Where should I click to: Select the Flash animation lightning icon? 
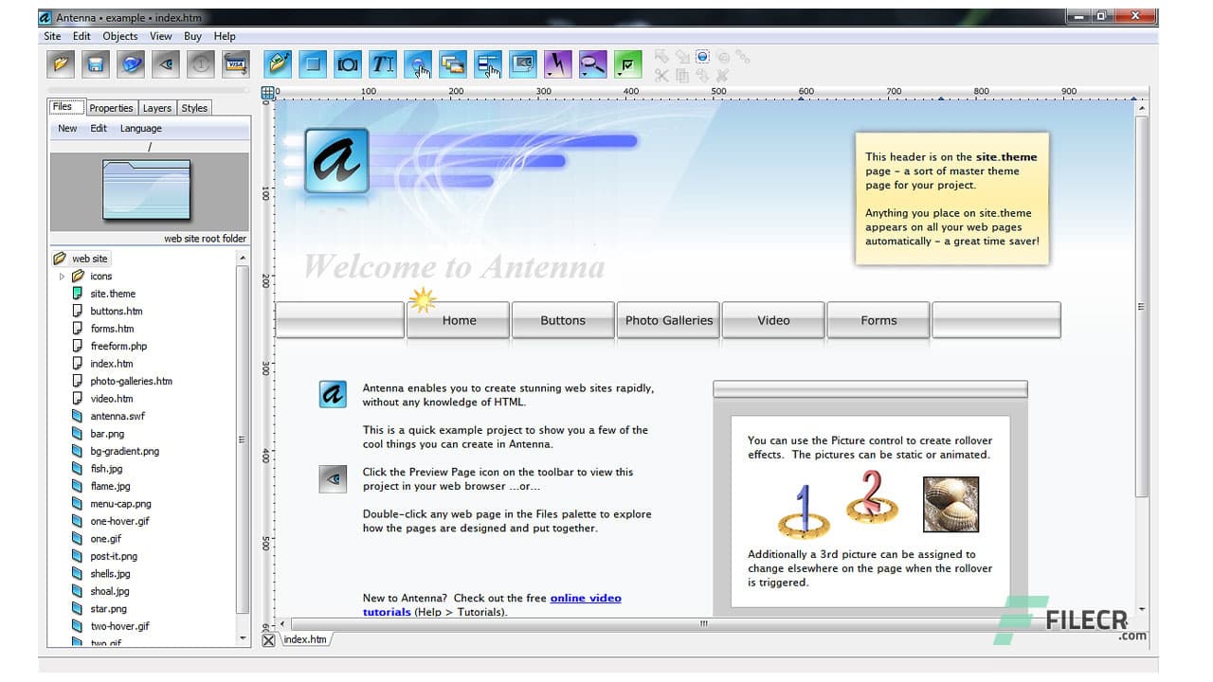point(557,63)
